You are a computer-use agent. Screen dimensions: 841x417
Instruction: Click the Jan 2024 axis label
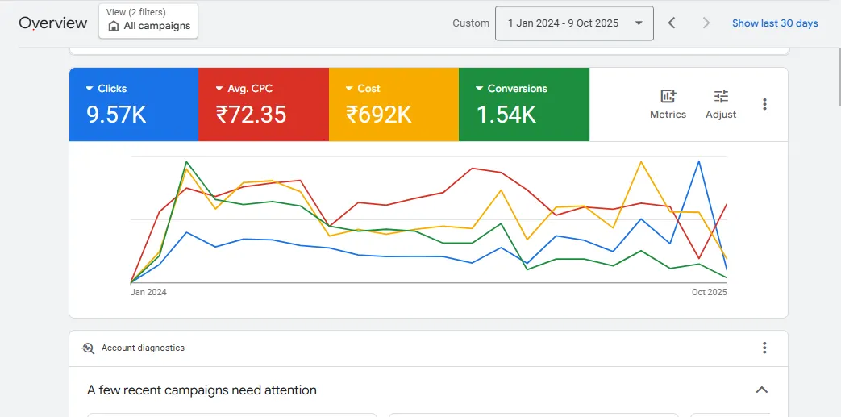(148, 293)
